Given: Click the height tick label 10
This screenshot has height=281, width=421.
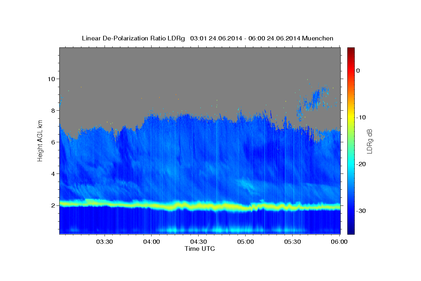Looking at the screenshot, I should click(x=52, y=79).
